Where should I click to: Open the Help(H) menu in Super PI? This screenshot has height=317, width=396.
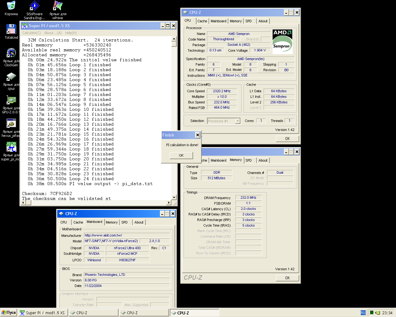[x=71, y=33]
